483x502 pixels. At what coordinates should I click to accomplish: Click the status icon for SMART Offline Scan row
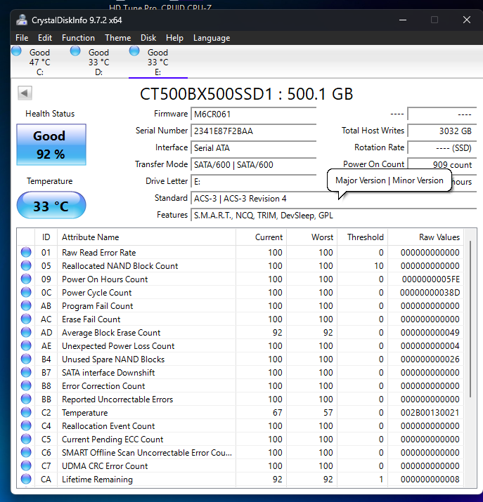coord(26,452)
